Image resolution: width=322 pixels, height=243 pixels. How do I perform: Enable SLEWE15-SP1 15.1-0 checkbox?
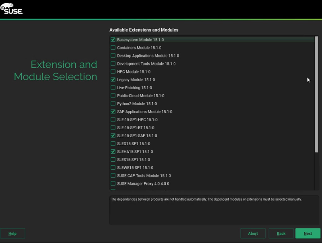click(x=113, y=168)
